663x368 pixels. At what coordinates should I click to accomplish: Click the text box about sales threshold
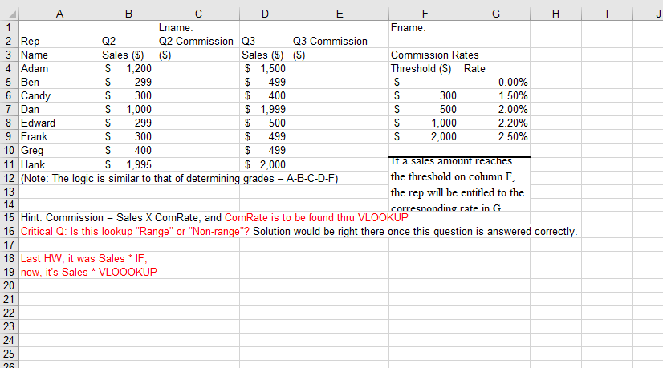(x=459, y=184)
